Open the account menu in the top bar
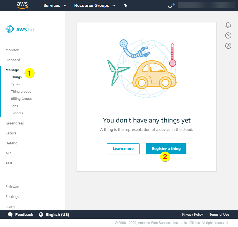The image size is (238, 227). (x=206, y=5)
